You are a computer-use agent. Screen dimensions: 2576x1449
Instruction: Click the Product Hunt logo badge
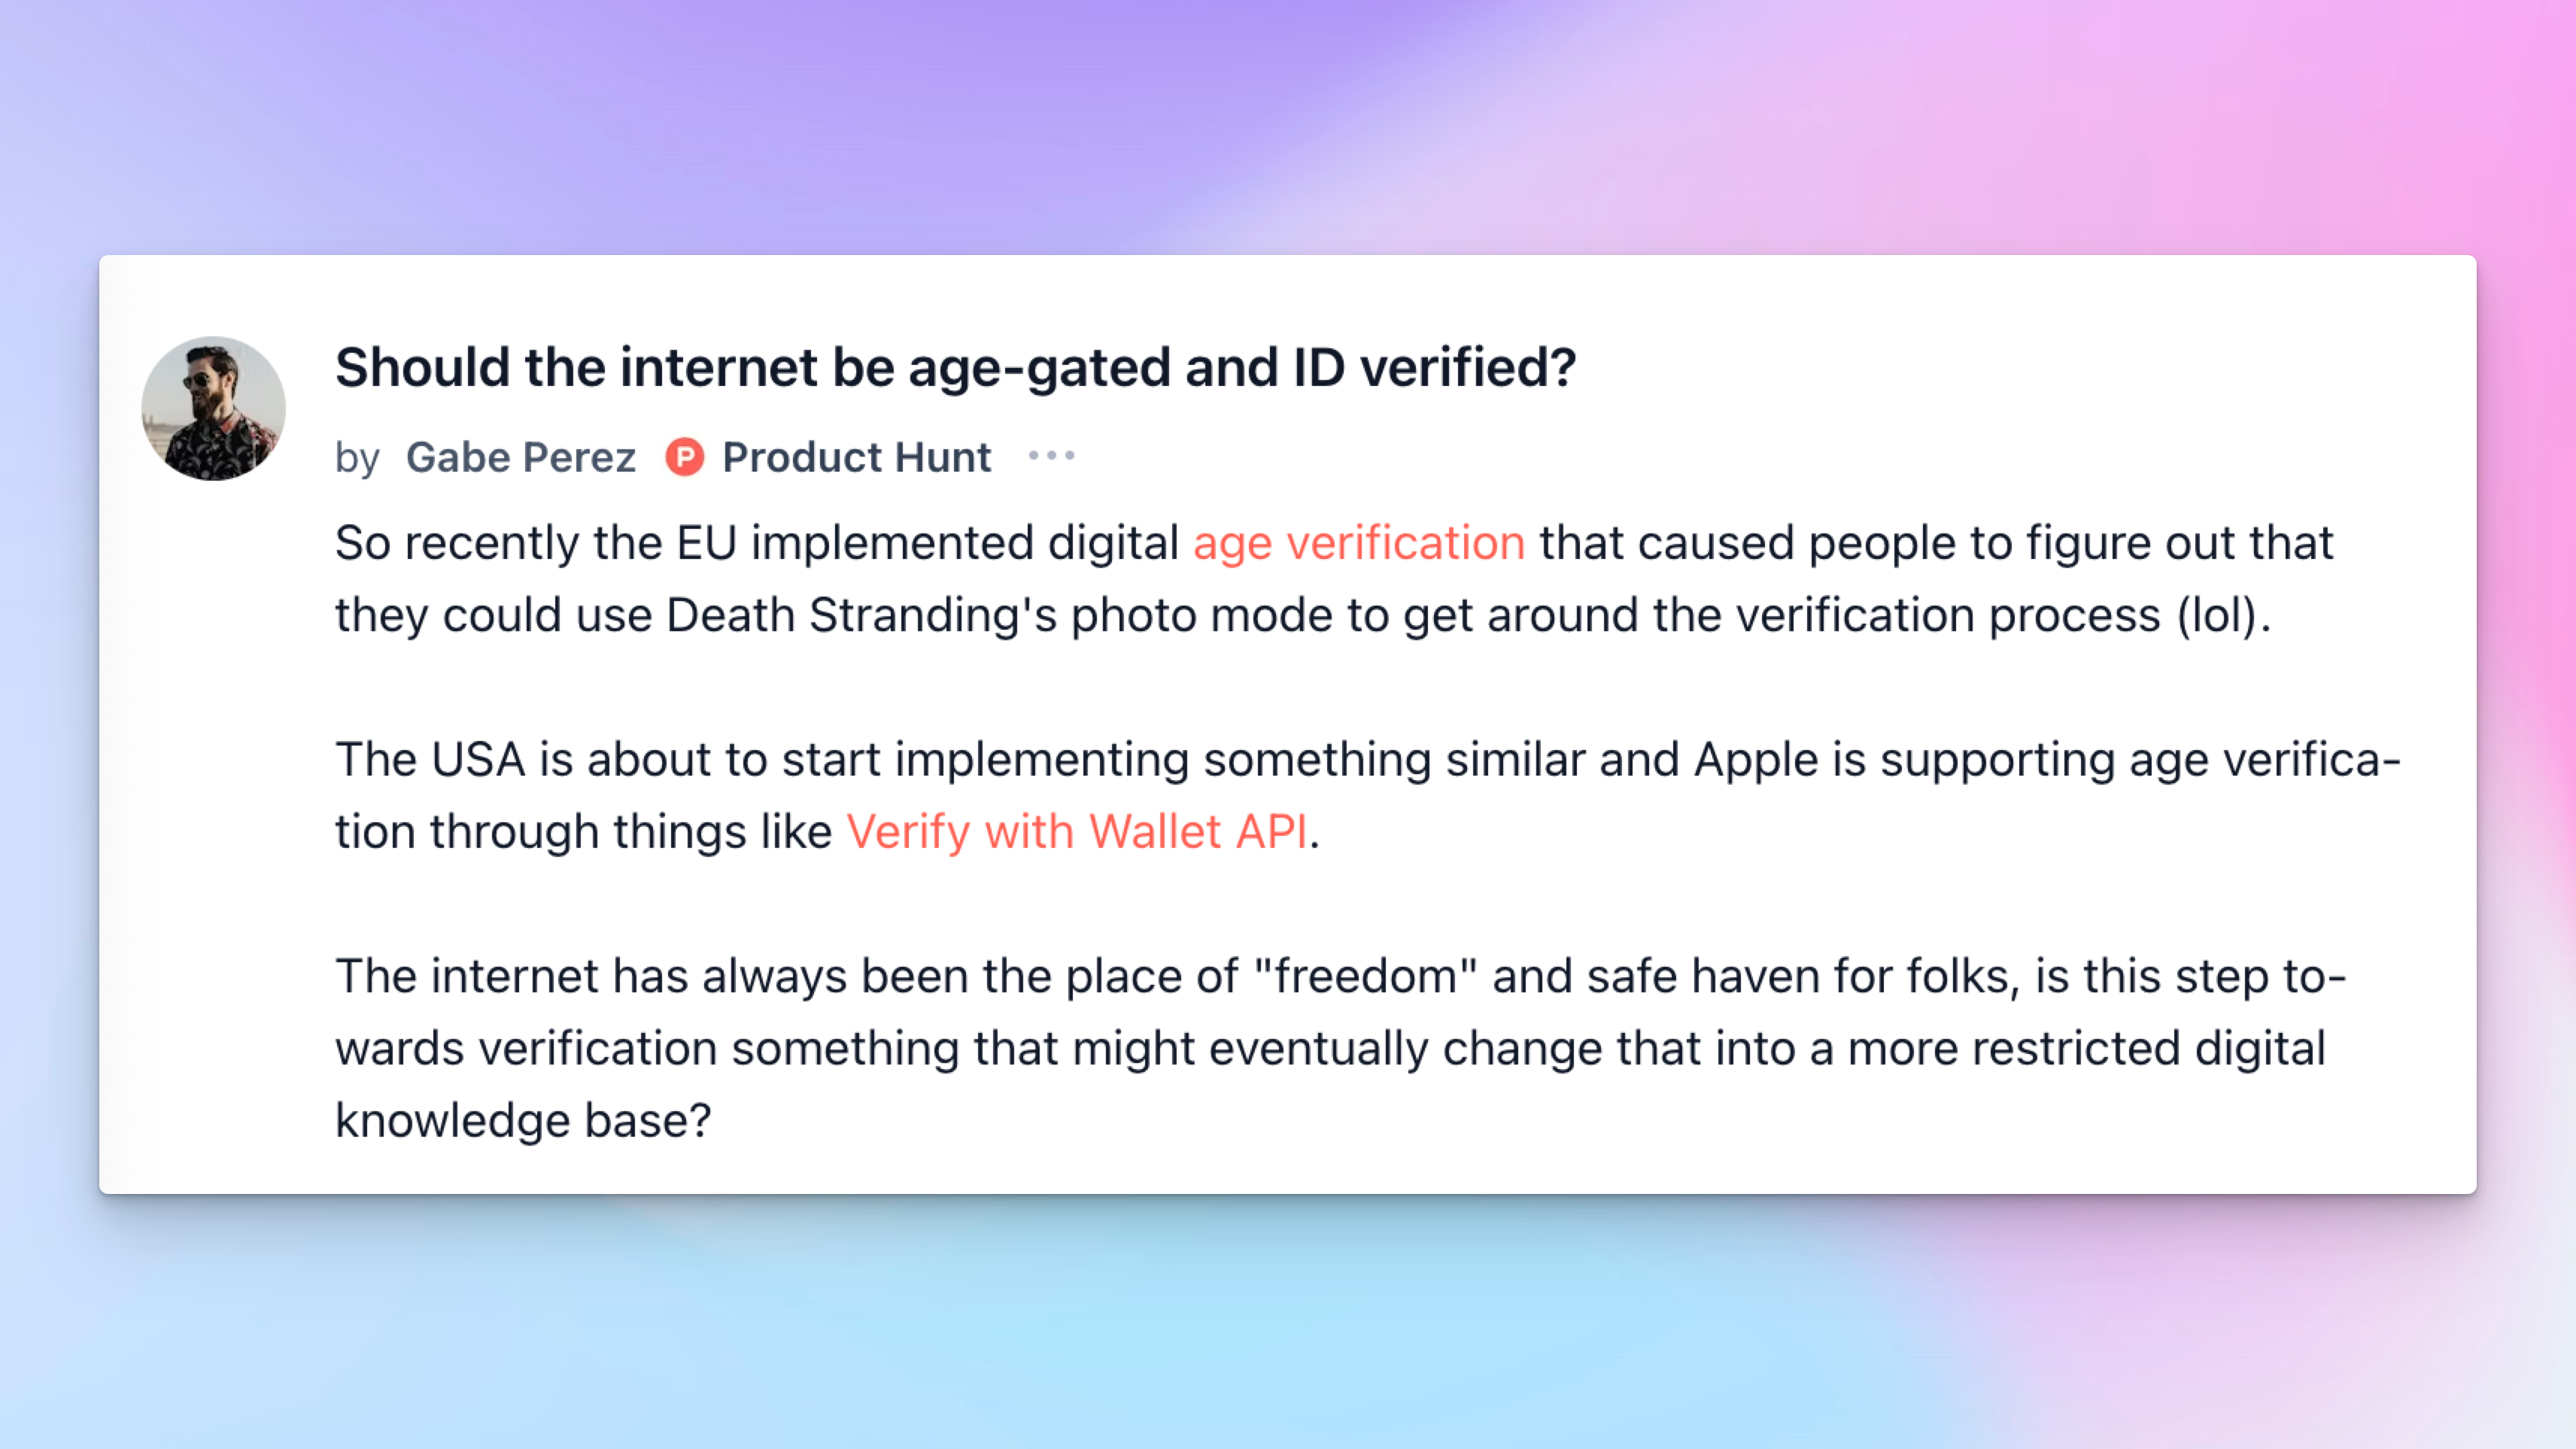click(x=685, y=457)
